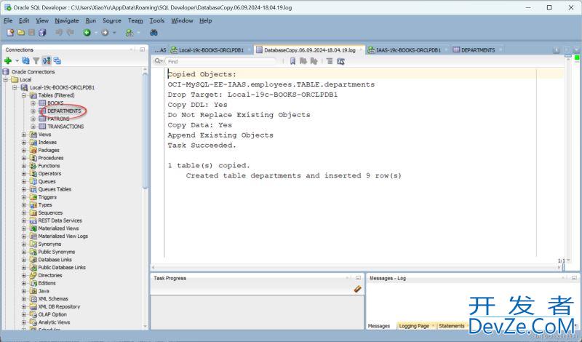
Task: Click the Schema Browser icon in Connections
Action: [x=47, y=60]
